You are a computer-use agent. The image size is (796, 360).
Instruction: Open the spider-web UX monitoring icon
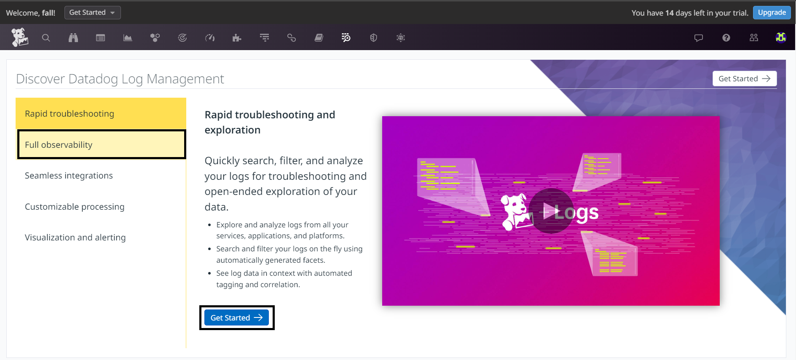(401, 38)
